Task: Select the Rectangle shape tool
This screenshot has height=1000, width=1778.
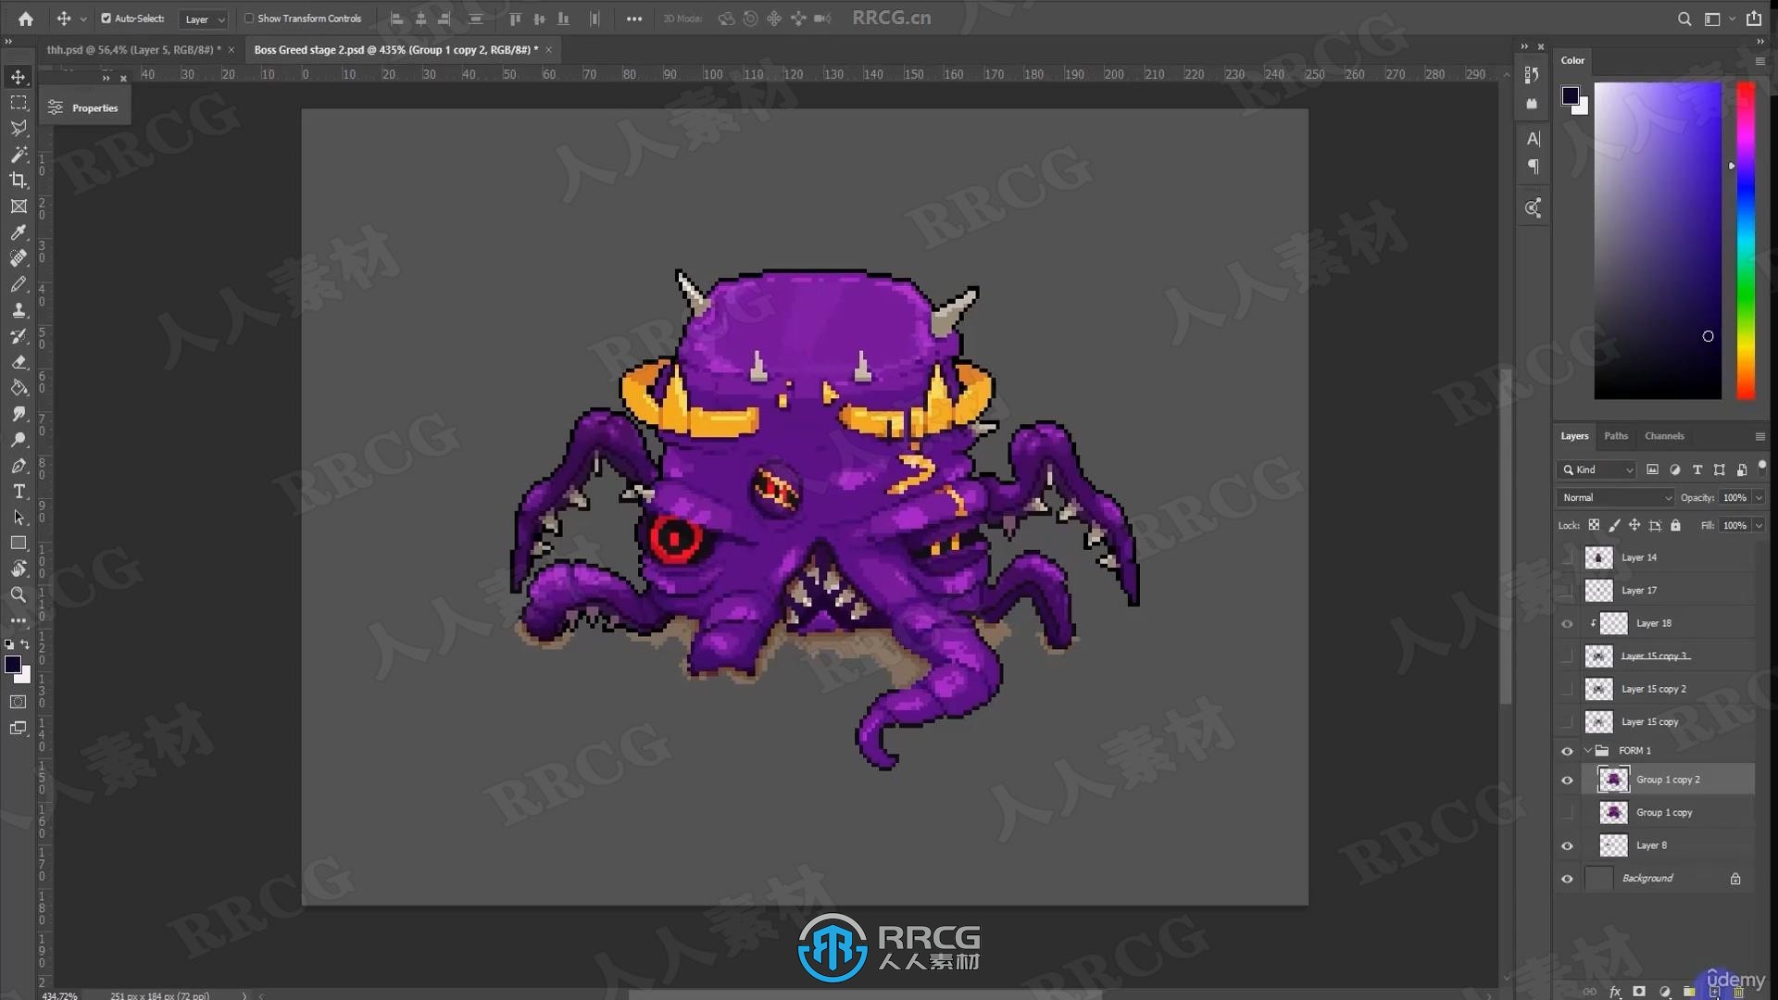Action: point(19,544)
